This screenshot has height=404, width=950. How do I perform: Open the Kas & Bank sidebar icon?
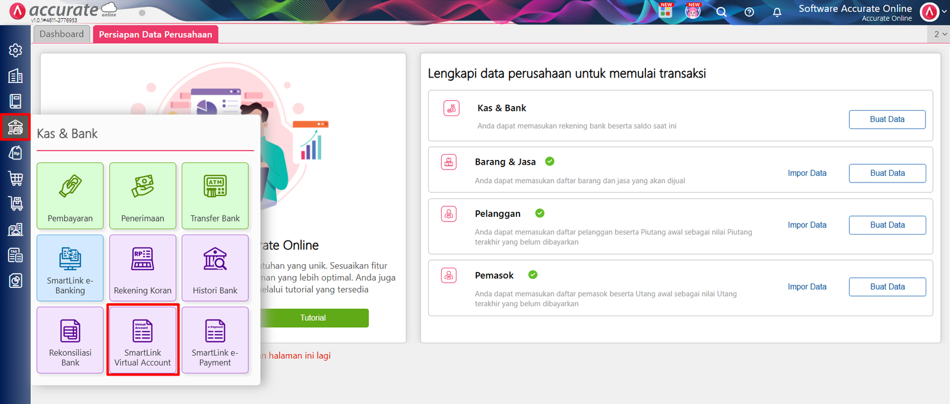15,127
